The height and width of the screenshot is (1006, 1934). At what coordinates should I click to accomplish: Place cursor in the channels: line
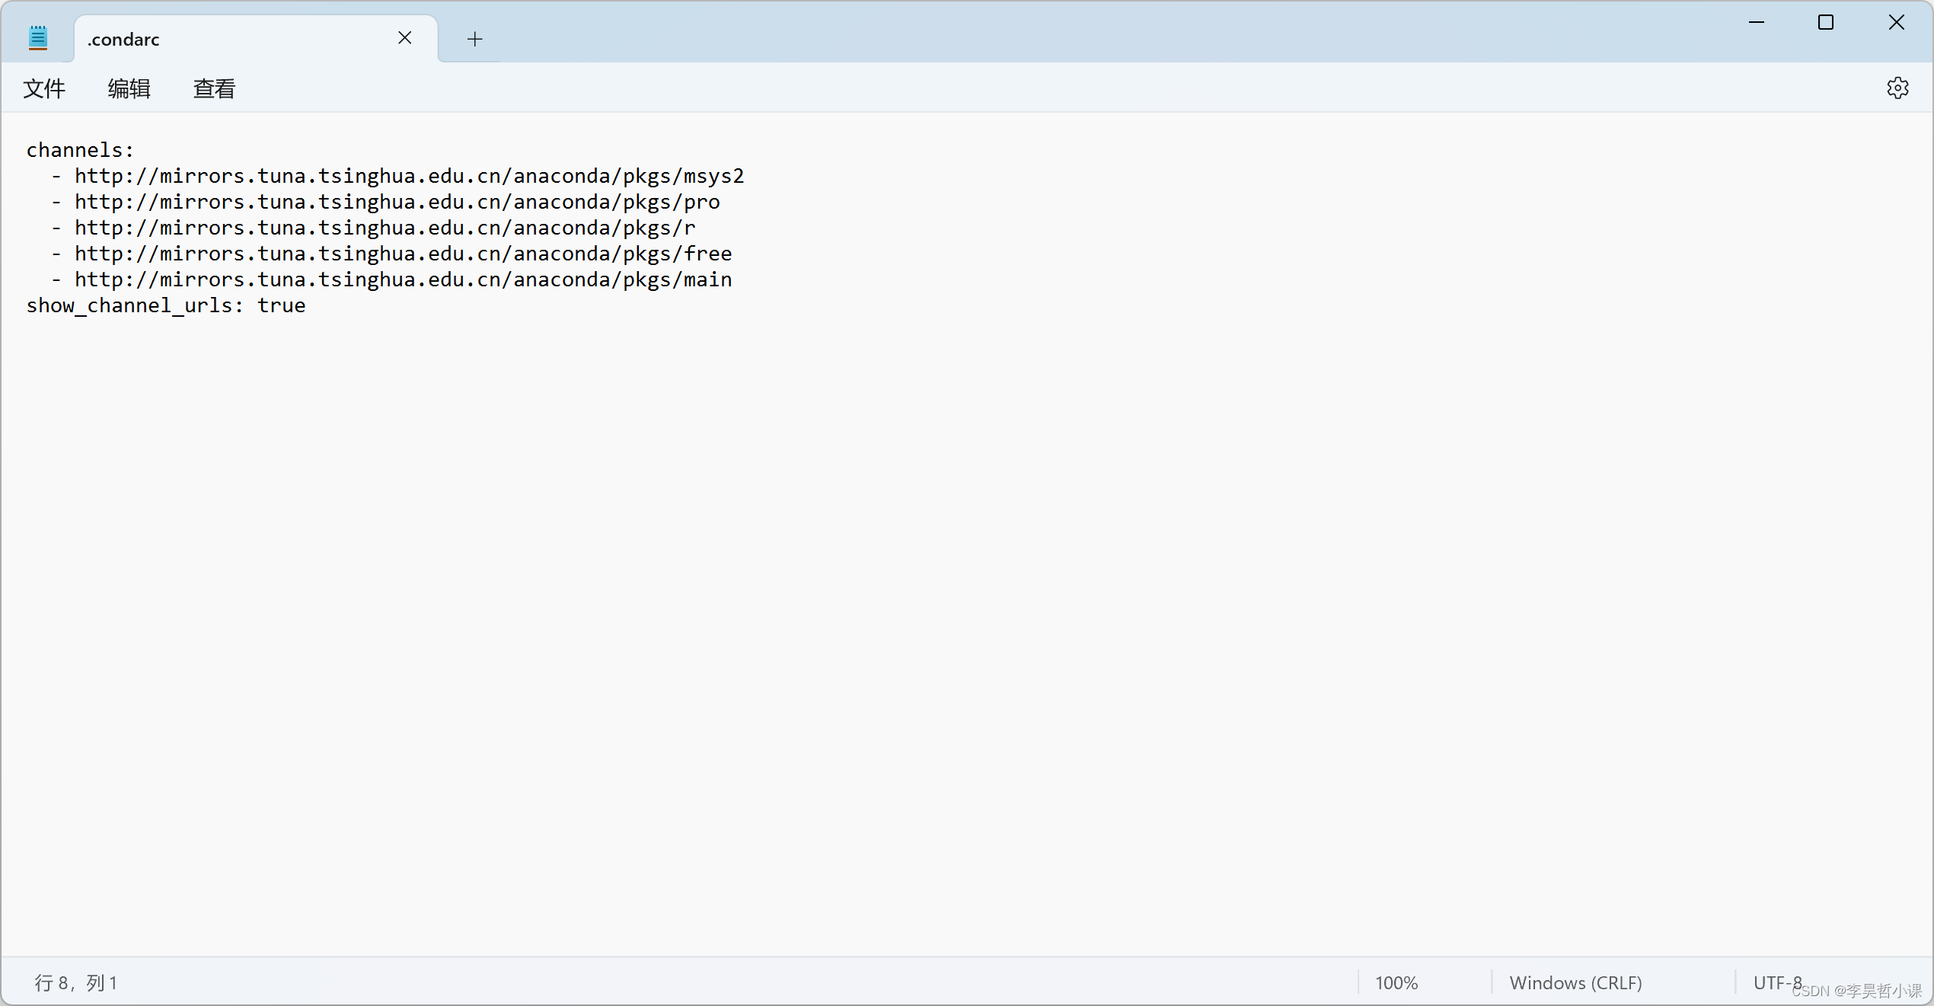pos(80,150)
